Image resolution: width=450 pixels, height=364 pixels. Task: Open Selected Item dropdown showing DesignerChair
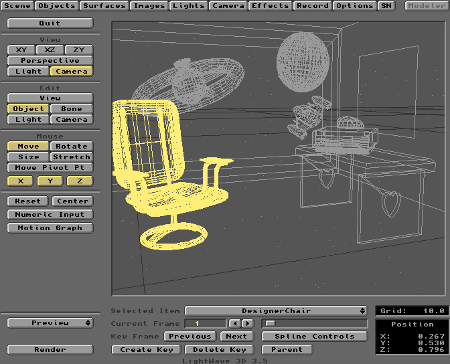[x=276, y=310]
